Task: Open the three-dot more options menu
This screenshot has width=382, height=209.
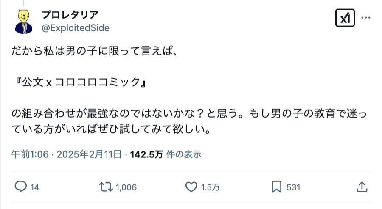Action: tap(365, 18)
